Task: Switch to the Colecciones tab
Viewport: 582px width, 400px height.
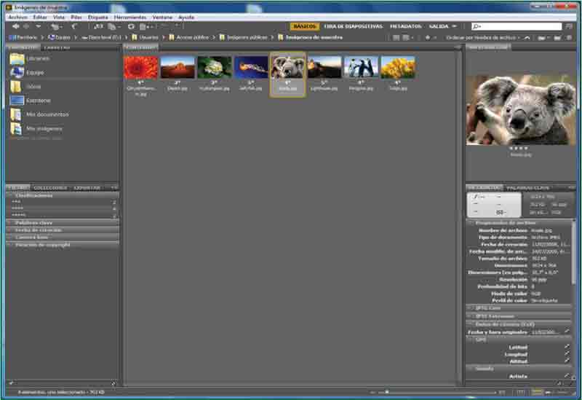Action: pos(51,187)
